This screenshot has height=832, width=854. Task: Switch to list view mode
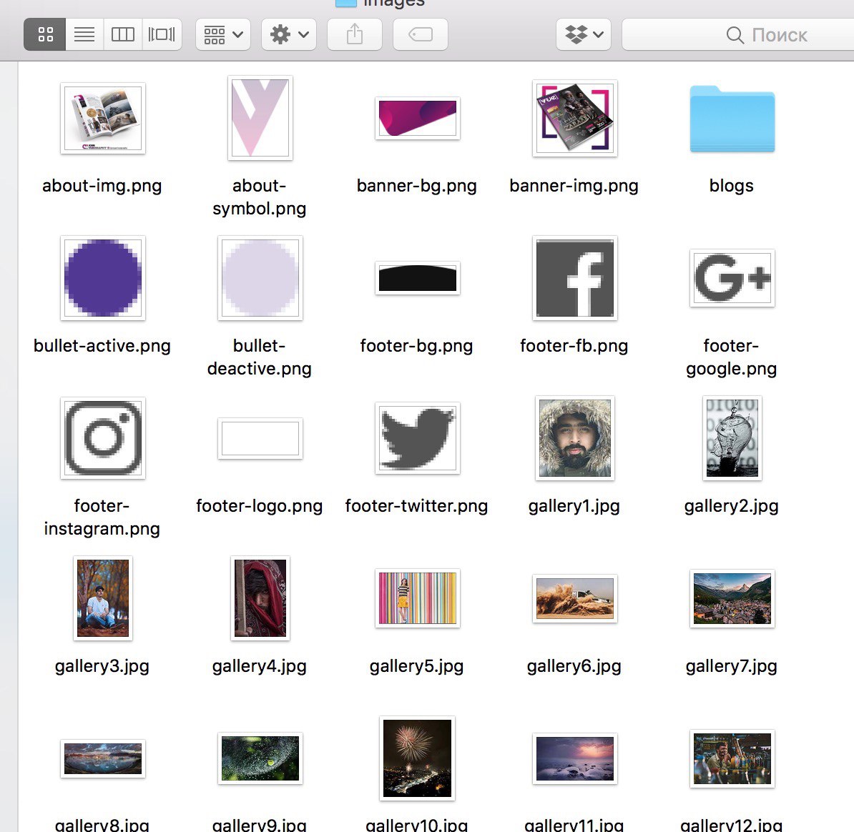click(84, 34)
